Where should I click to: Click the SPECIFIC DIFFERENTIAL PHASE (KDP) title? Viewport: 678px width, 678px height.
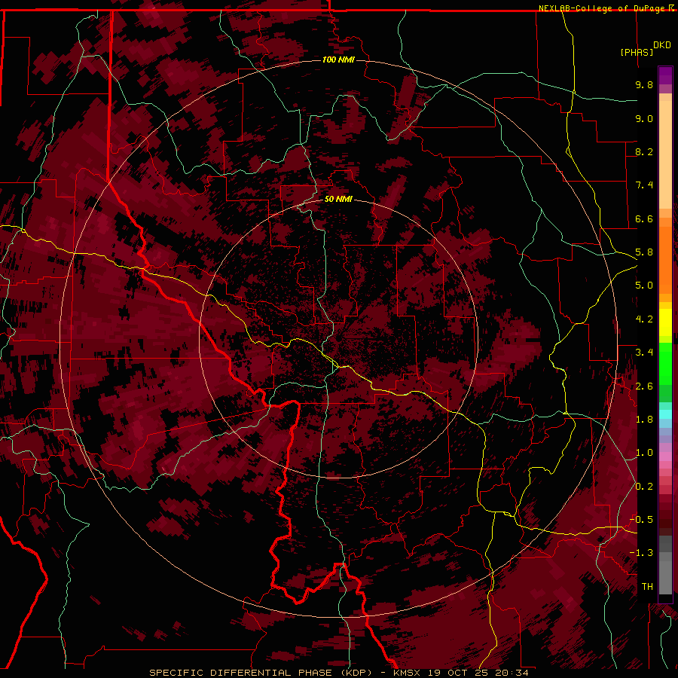coord(261,673)
